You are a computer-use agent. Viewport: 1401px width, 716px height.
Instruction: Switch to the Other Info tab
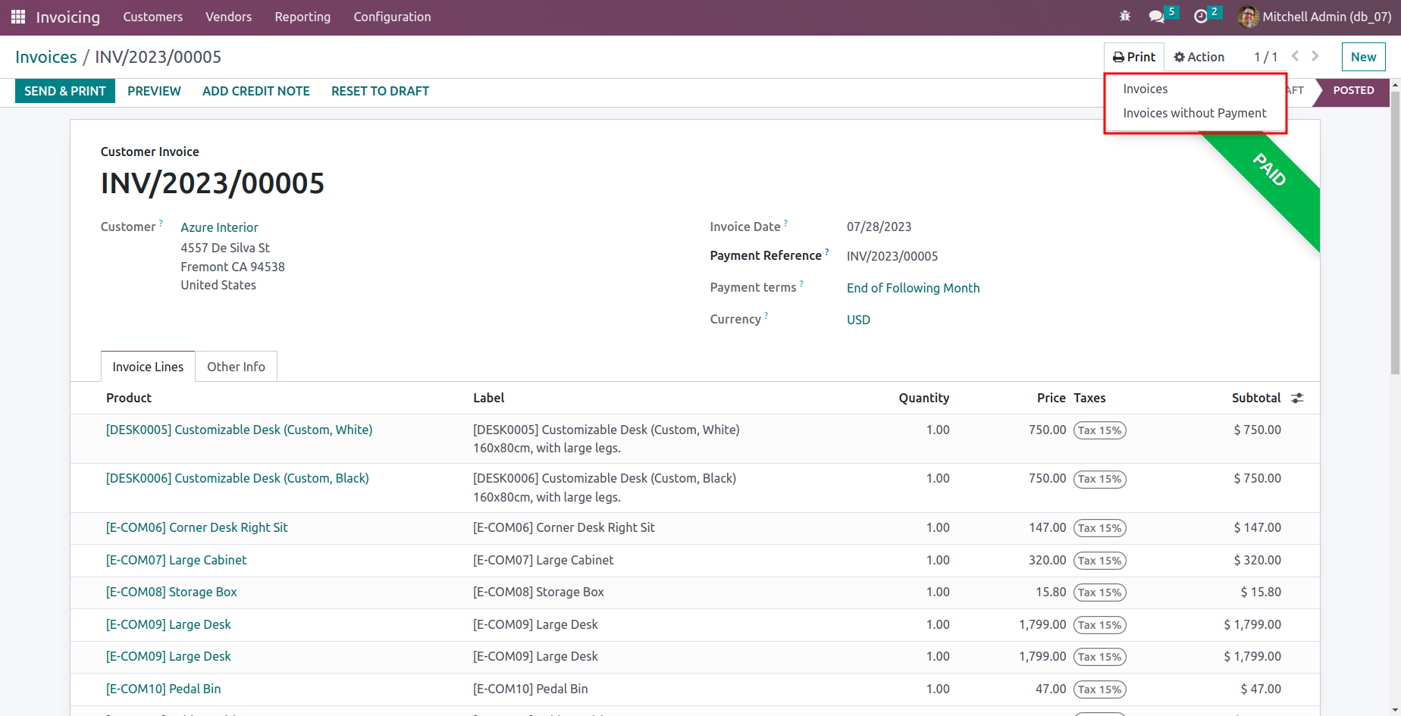pyautogui.click(x=236, y=367)
